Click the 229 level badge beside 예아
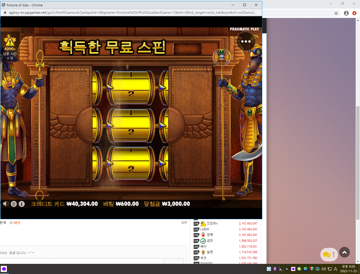The height and width of the screenshot is (274, 360). pyautogui.click(x=196, y=247)
